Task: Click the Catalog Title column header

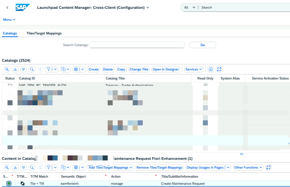Action: coord(148,78)
